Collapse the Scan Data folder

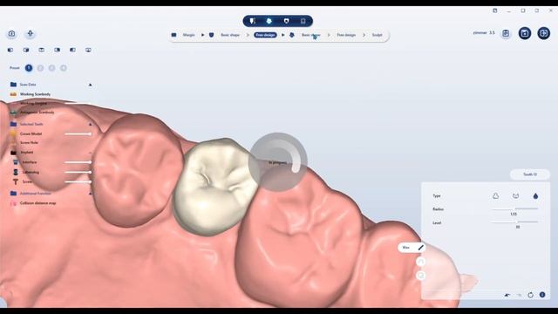tap(90, 85)
